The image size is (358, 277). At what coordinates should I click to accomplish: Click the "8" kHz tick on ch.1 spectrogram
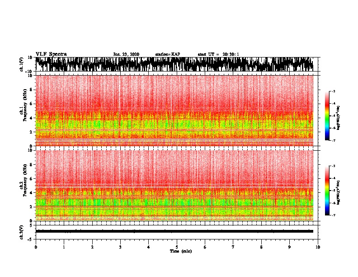point(31,90)
